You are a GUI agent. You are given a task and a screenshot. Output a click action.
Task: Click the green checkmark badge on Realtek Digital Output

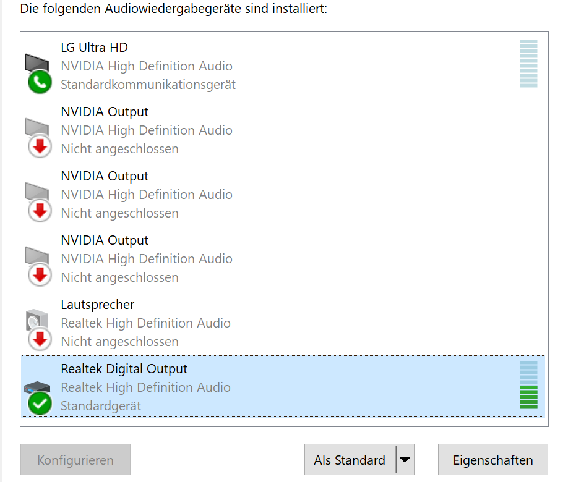(x=40, y=404)
